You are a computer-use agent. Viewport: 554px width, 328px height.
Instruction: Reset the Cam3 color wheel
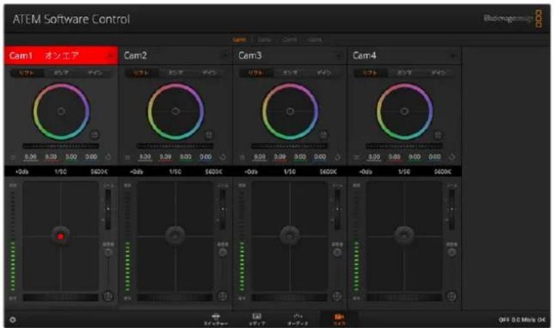pyautogui.click(x=323, y=134)
